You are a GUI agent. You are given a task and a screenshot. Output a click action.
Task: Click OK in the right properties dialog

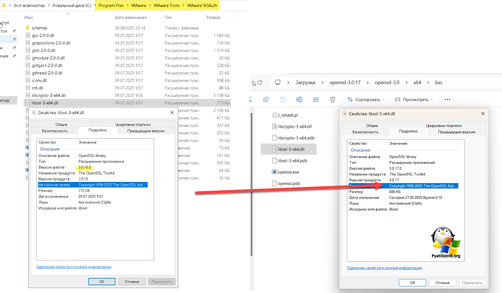coord(413,283)
